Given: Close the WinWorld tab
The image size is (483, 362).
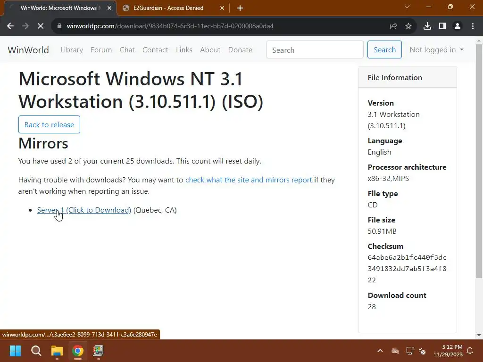Looking at the screenshot, I should pyautogui.click(x=109, y=8).
